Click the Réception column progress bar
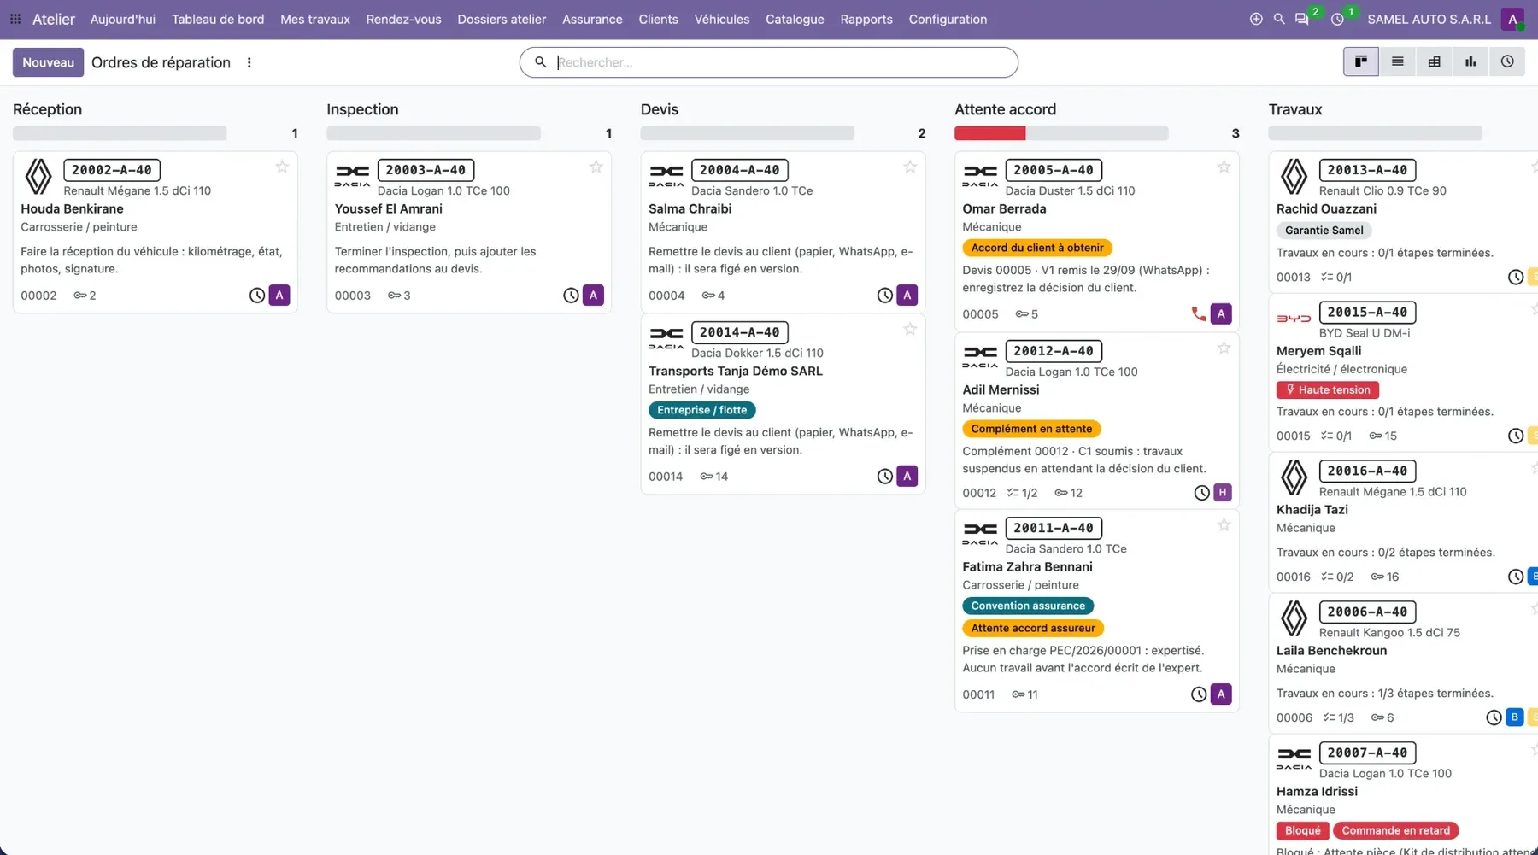 click(120, 133)
